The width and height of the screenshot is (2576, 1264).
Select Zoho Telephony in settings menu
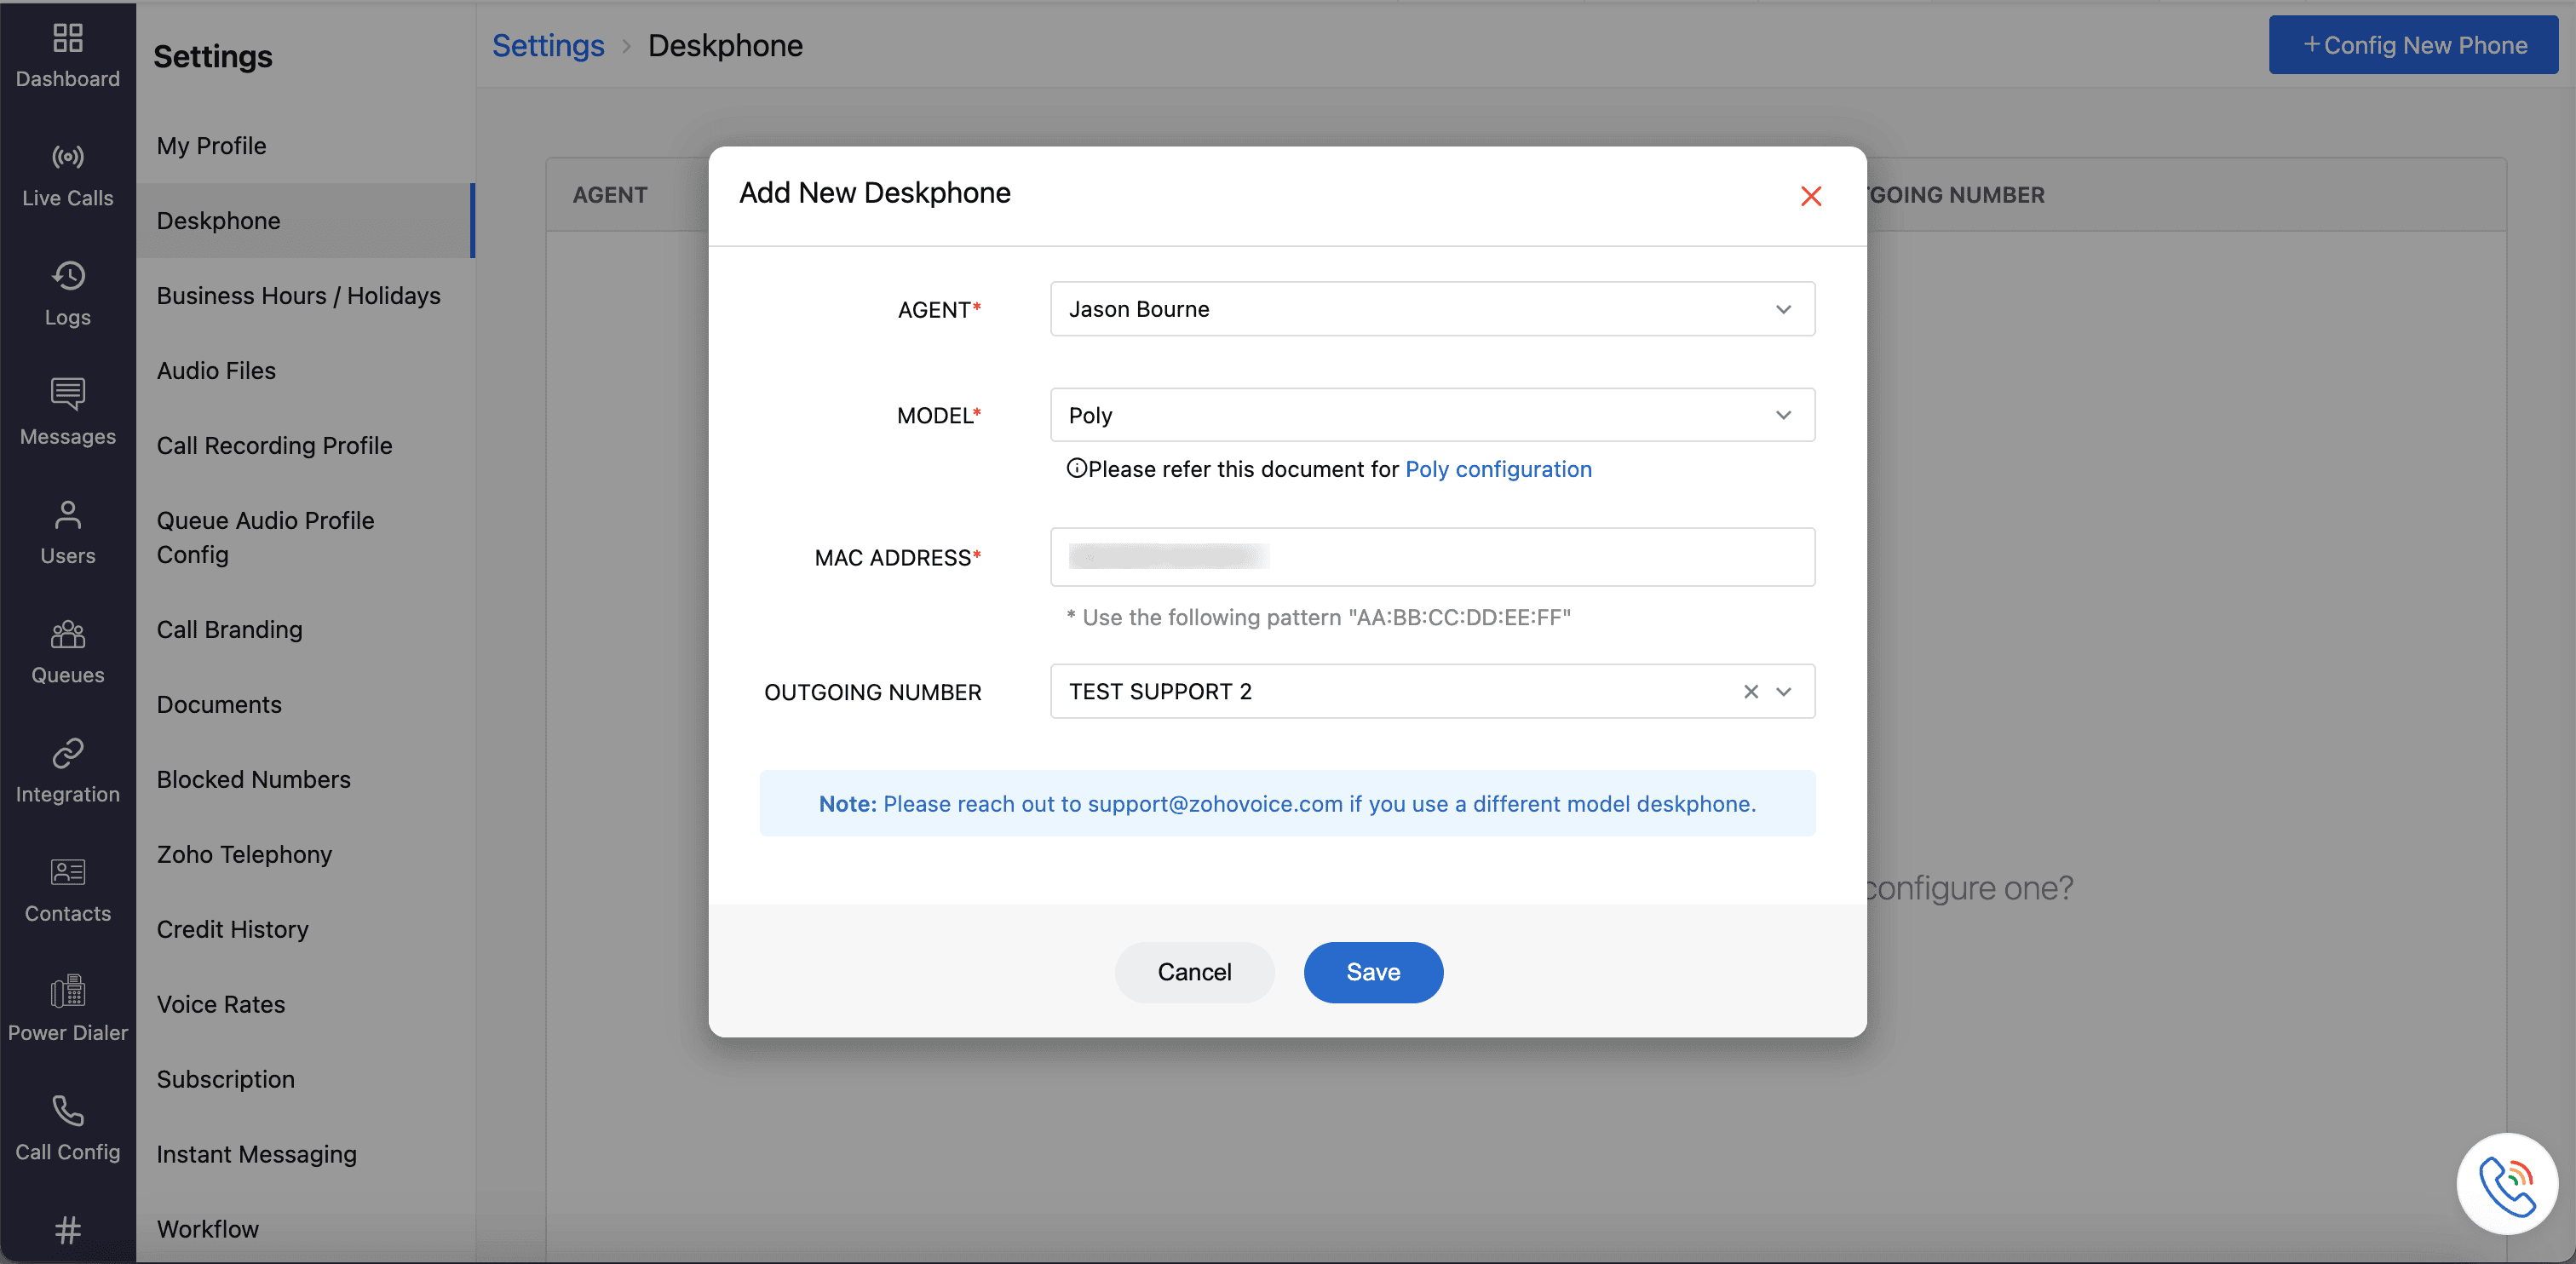[x=244, y=854]
